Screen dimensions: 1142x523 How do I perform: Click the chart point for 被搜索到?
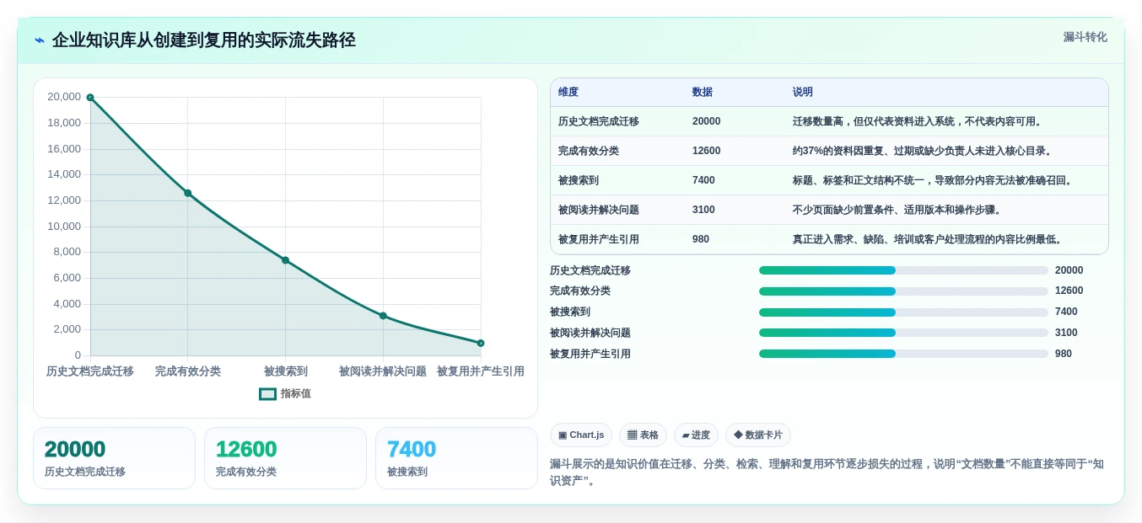coord(285,260)
